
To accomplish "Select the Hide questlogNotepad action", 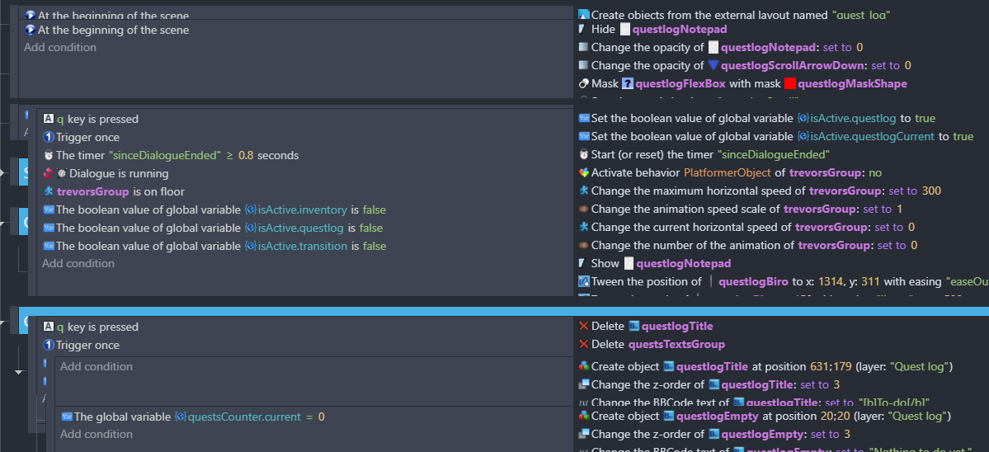I will pos(652,30).
